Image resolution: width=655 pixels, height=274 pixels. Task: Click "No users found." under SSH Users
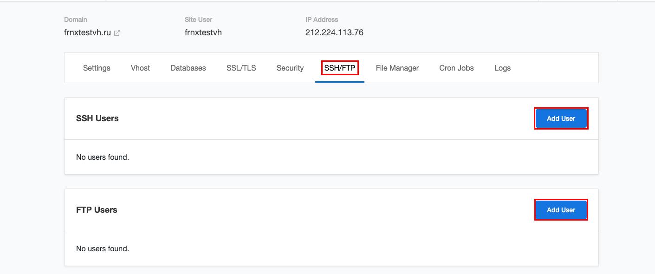[103, 157]
